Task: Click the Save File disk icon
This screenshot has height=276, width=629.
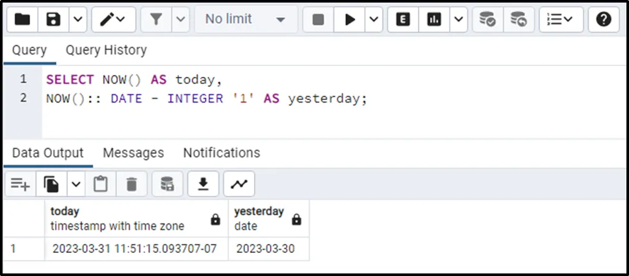Action: click(54, 20)
